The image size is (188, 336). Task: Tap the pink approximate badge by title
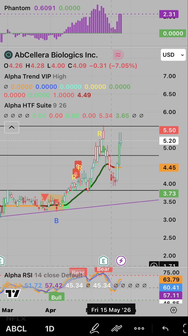pos(118,55)
